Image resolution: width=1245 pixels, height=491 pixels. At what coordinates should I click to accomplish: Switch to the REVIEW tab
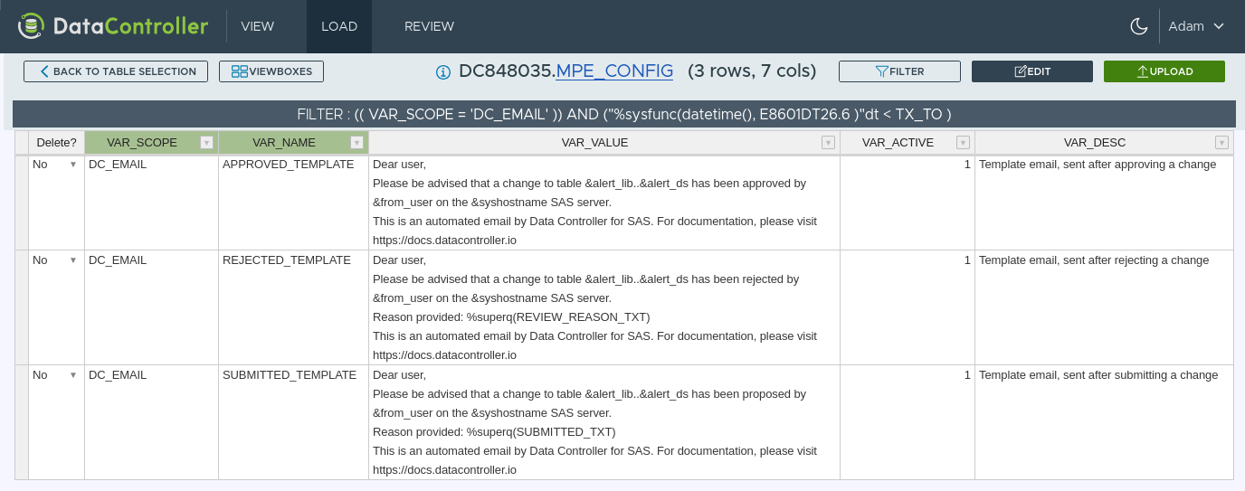[429, 26]
